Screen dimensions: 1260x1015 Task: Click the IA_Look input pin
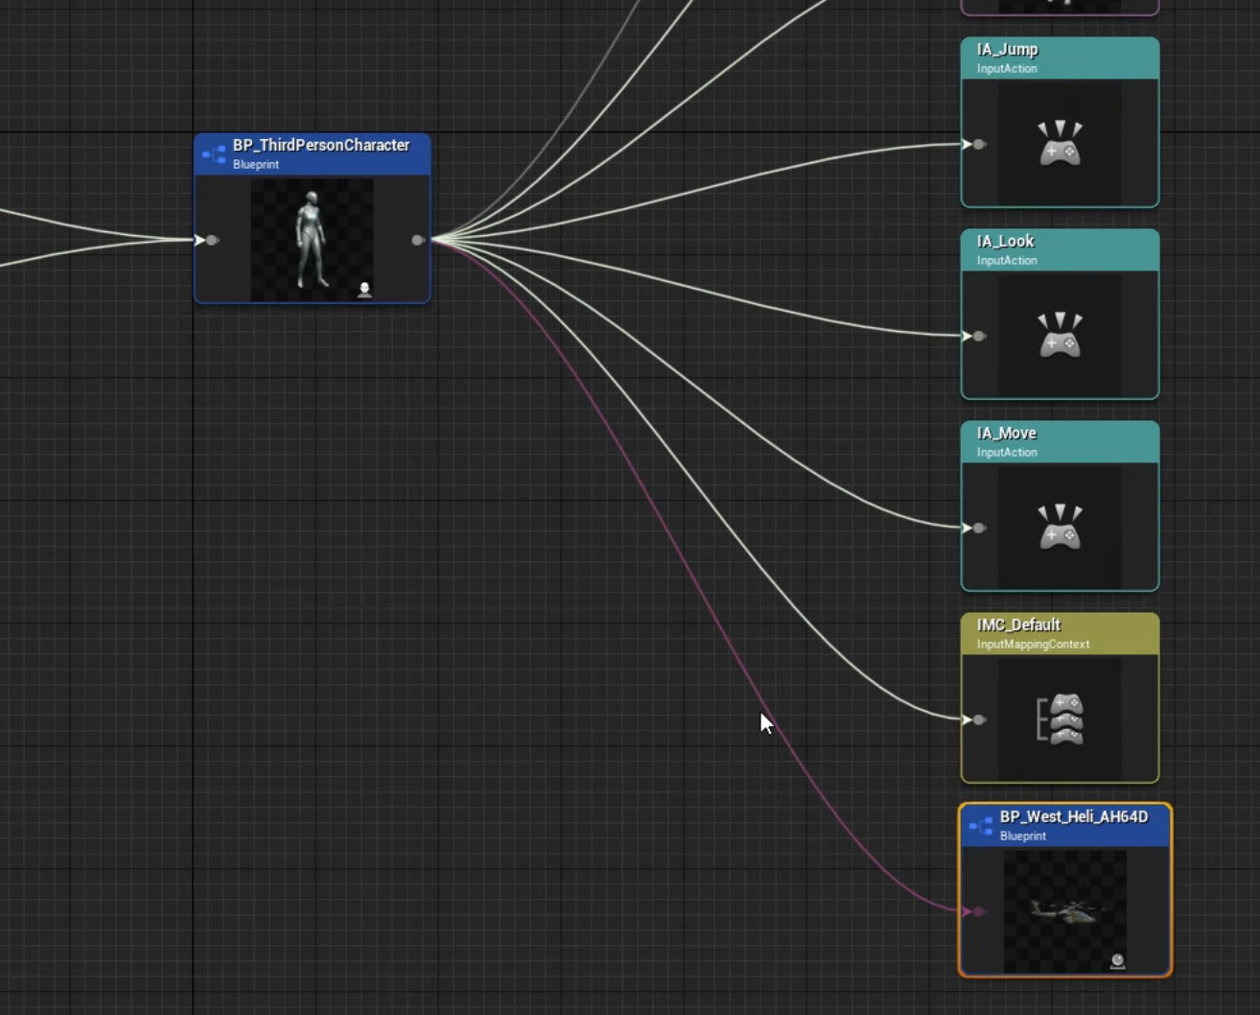tap(979, 336)
